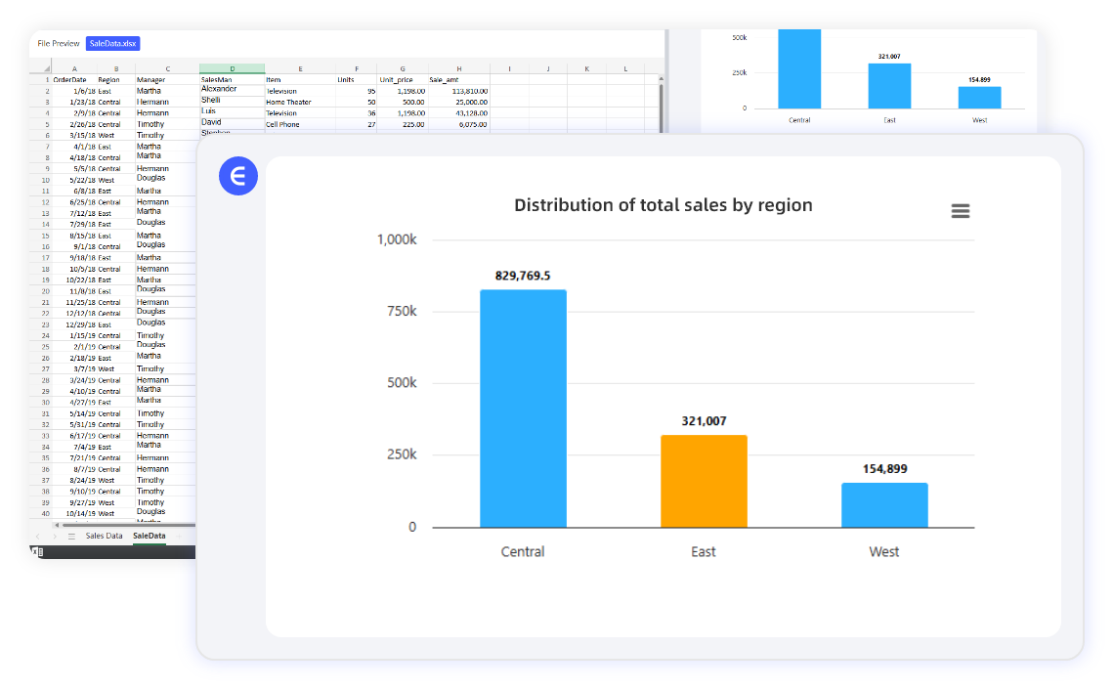Click the File Preview label

(x=59, y=43)
